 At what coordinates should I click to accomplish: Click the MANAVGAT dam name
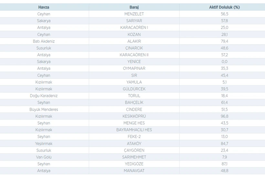click(134, 171)
